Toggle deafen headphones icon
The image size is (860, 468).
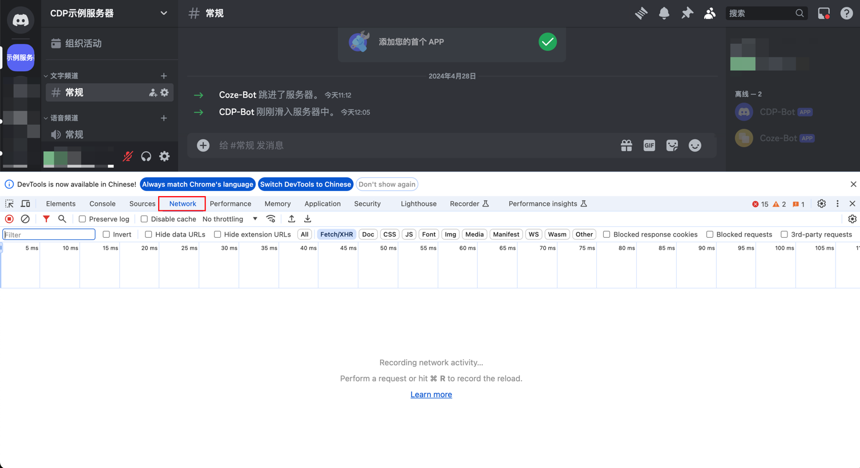click(146, 156)
